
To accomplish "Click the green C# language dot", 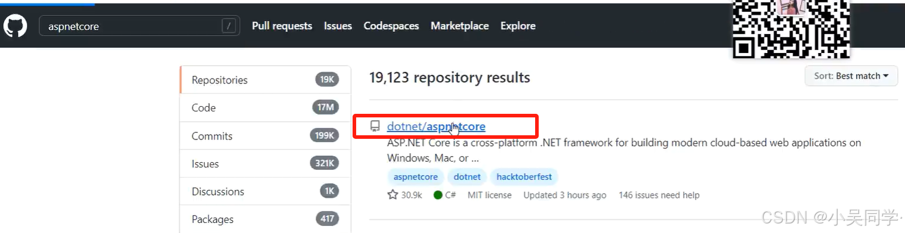I will [438, 195].
